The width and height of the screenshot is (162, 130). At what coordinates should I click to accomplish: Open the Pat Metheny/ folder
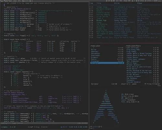click(x=132, y=78)
